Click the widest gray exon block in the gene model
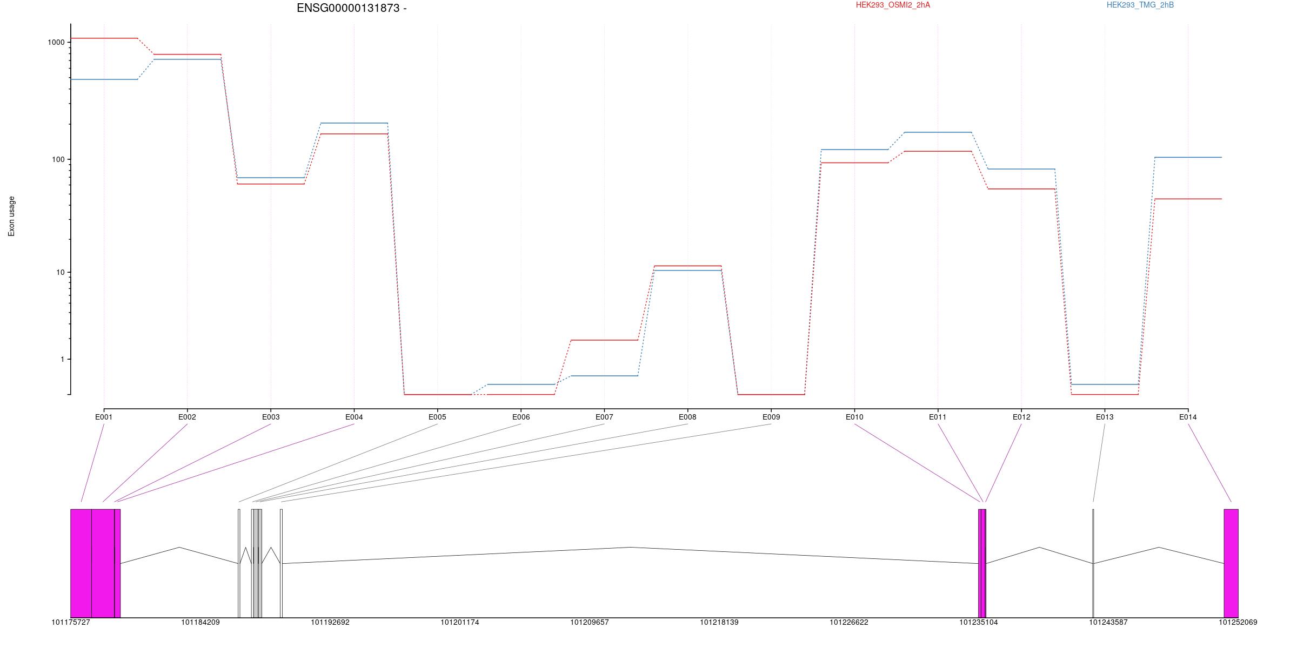The width and height of the screenshot is (1297, 648). (x=256, y=563)
